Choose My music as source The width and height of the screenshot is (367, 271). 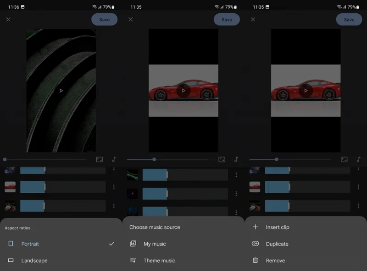183,244
